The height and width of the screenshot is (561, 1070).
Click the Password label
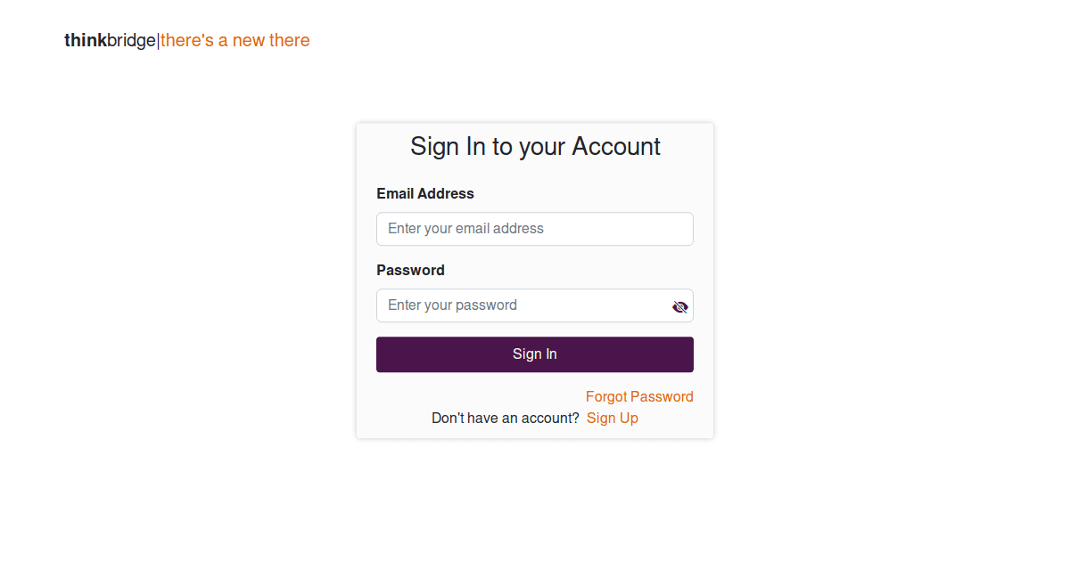(x=410, y=270)
